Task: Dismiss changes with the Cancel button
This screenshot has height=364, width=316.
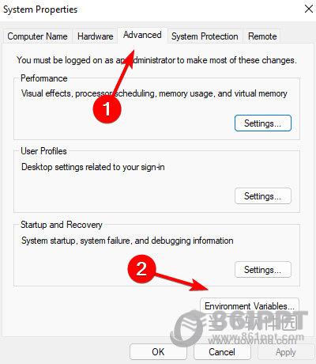Action: (x=222, y=352)
